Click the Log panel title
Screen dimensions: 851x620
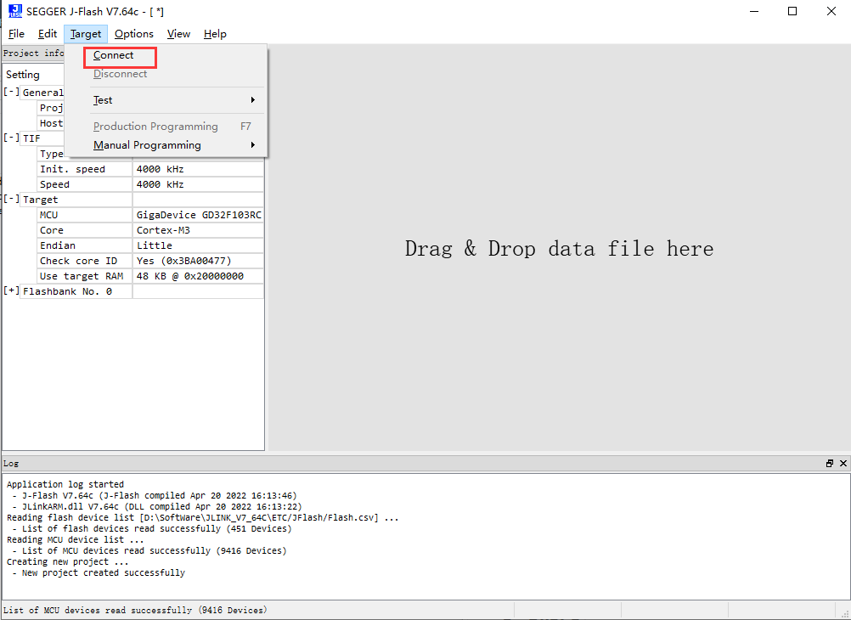[11, 463]
